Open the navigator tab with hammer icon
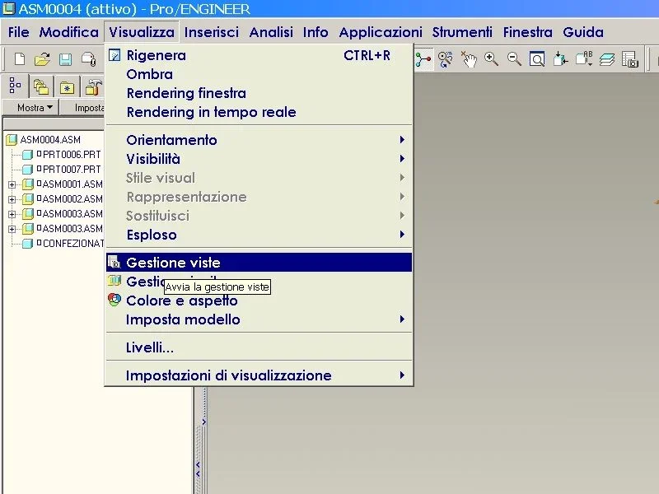Screen dimensions: 659x494 [x=93, y=87]
